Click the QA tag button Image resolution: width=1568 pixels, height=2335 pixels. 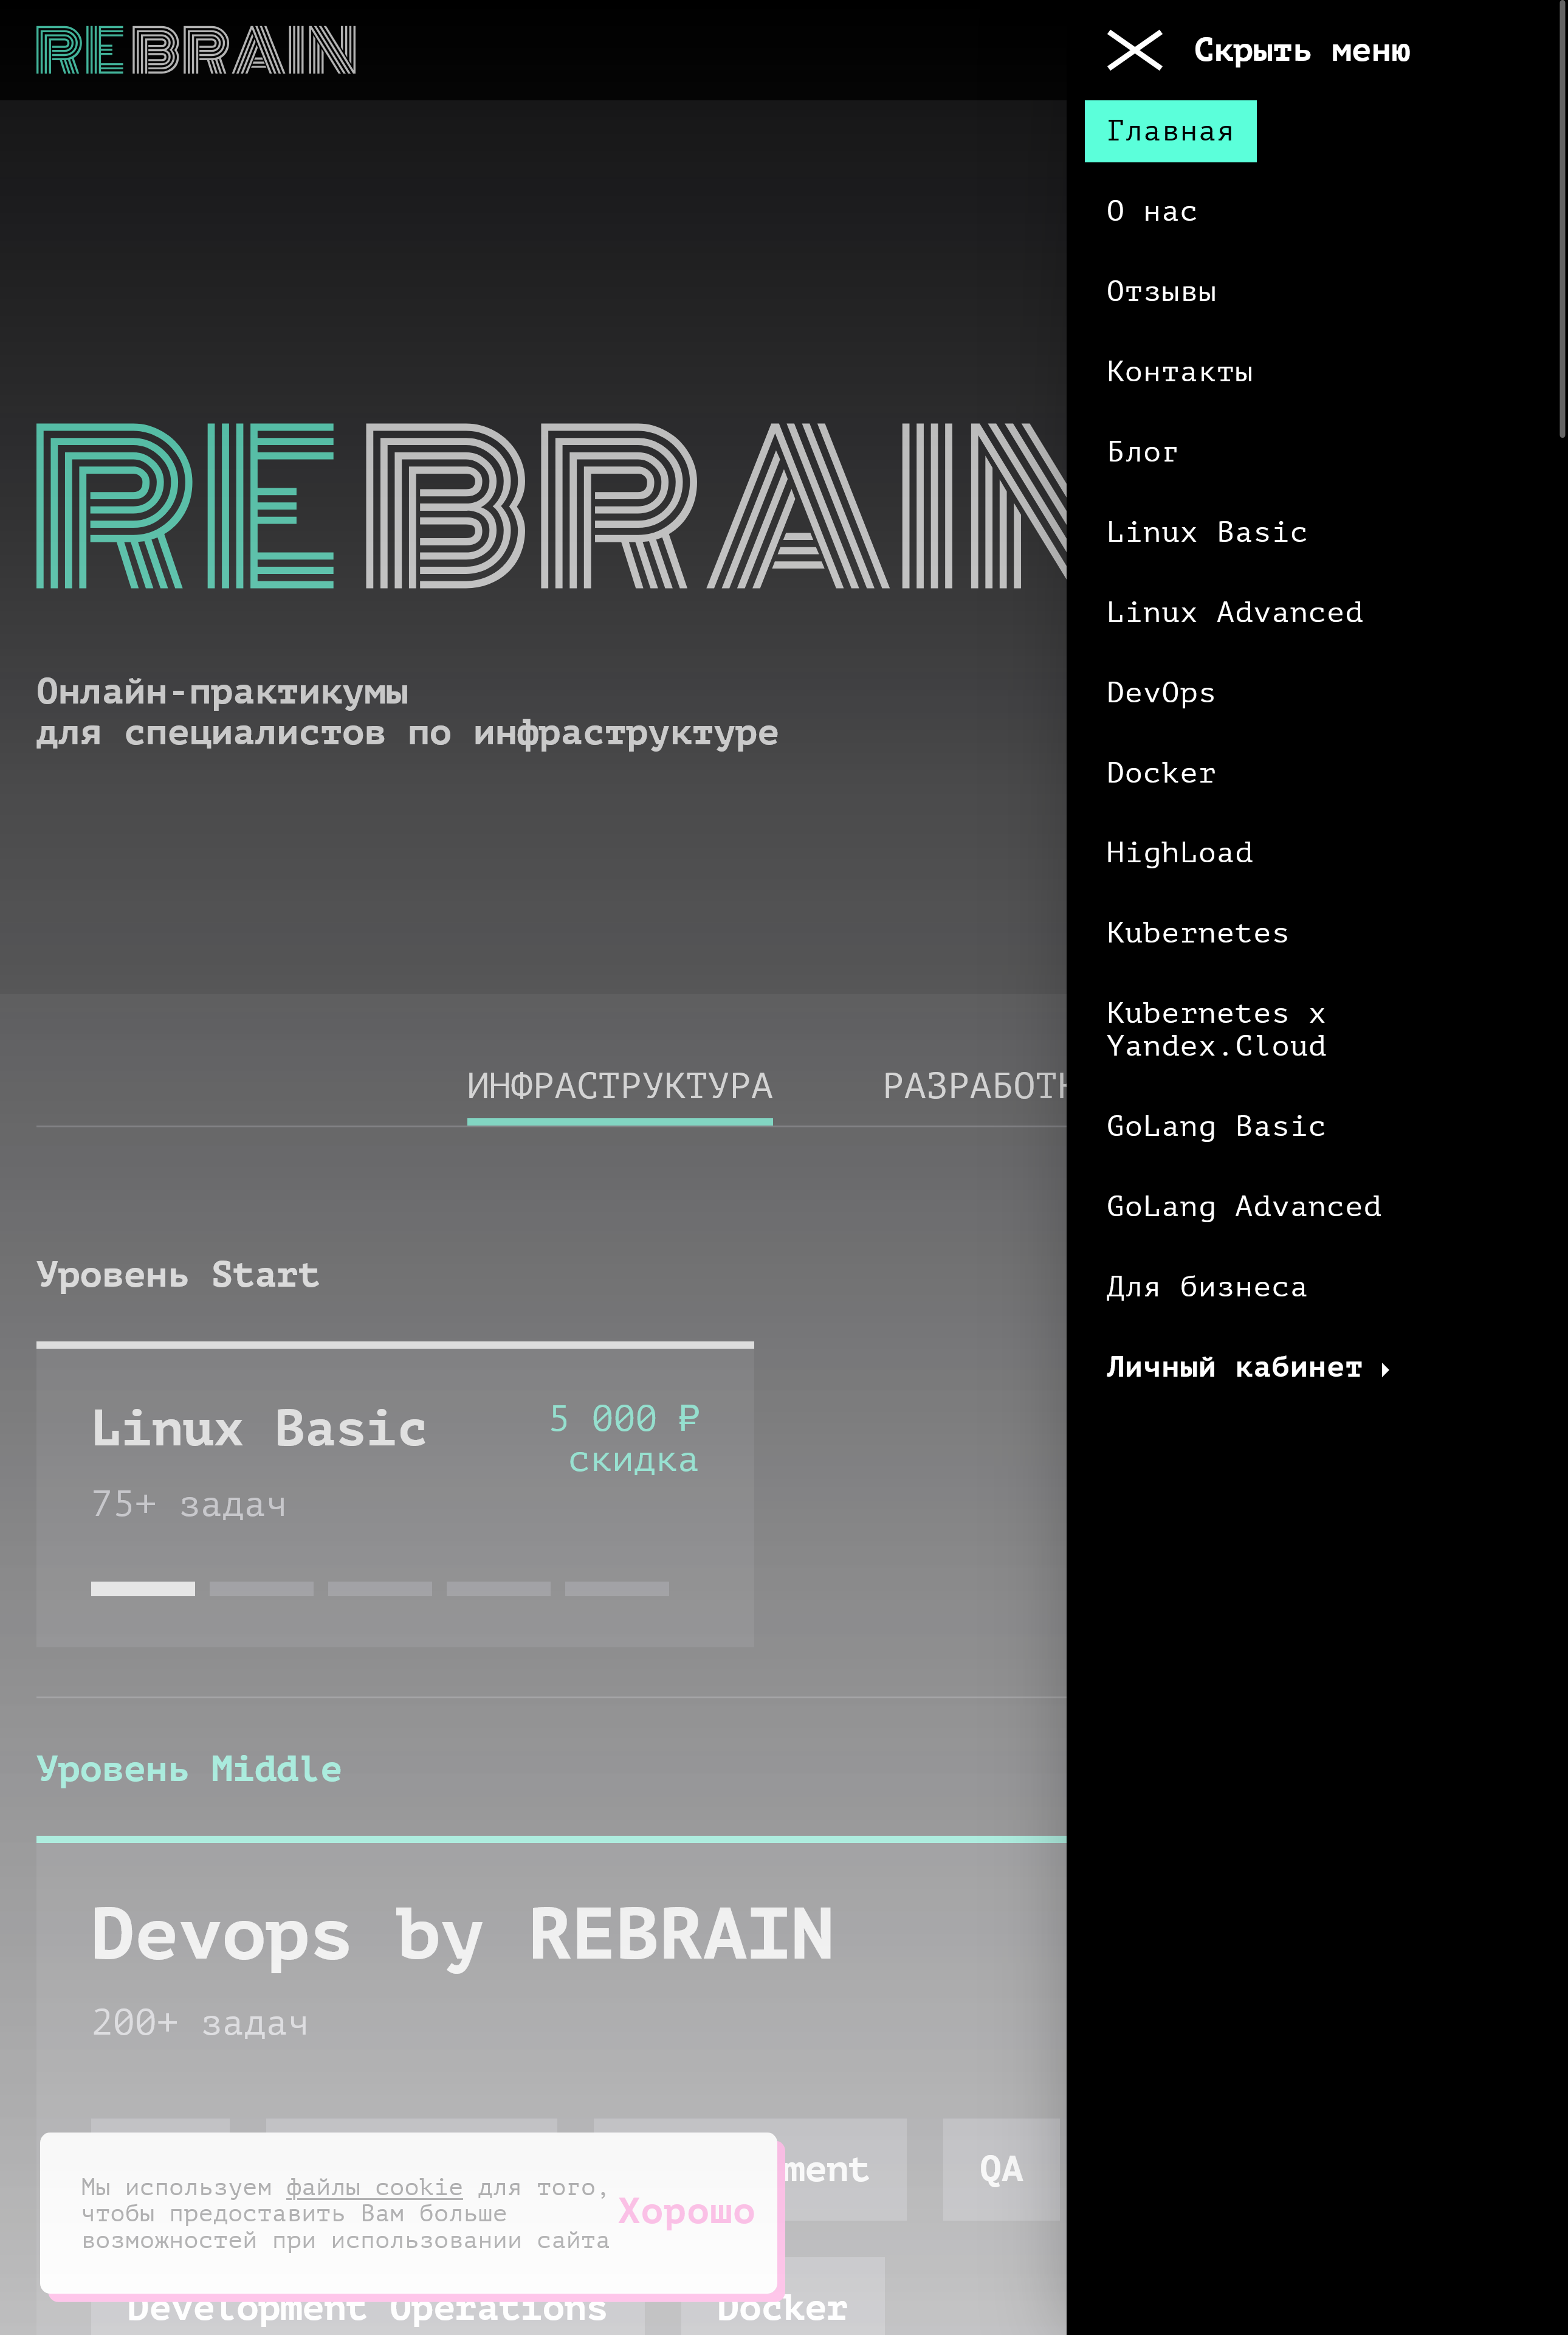pos(1000,2169)
